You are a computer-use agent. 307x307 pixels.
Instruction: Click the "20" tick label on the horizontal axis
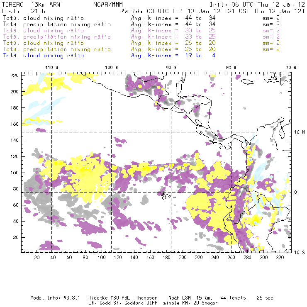click(x=37, y=258)
